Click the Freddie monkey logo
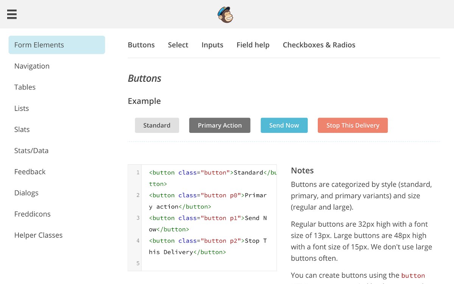This screenshot has height=284, width=454. 225,15
